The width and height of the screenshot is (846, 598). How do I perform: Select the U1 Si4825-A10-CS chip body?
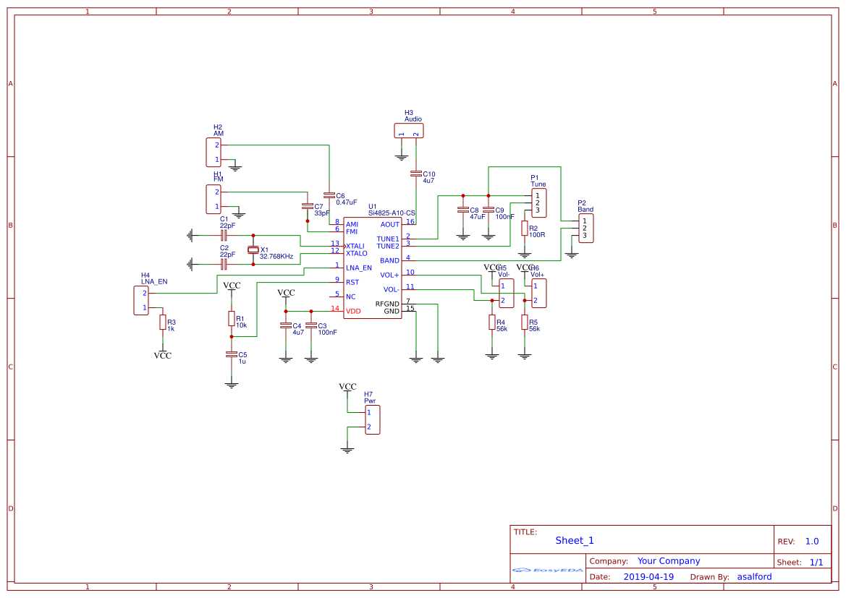coord(372,268)
